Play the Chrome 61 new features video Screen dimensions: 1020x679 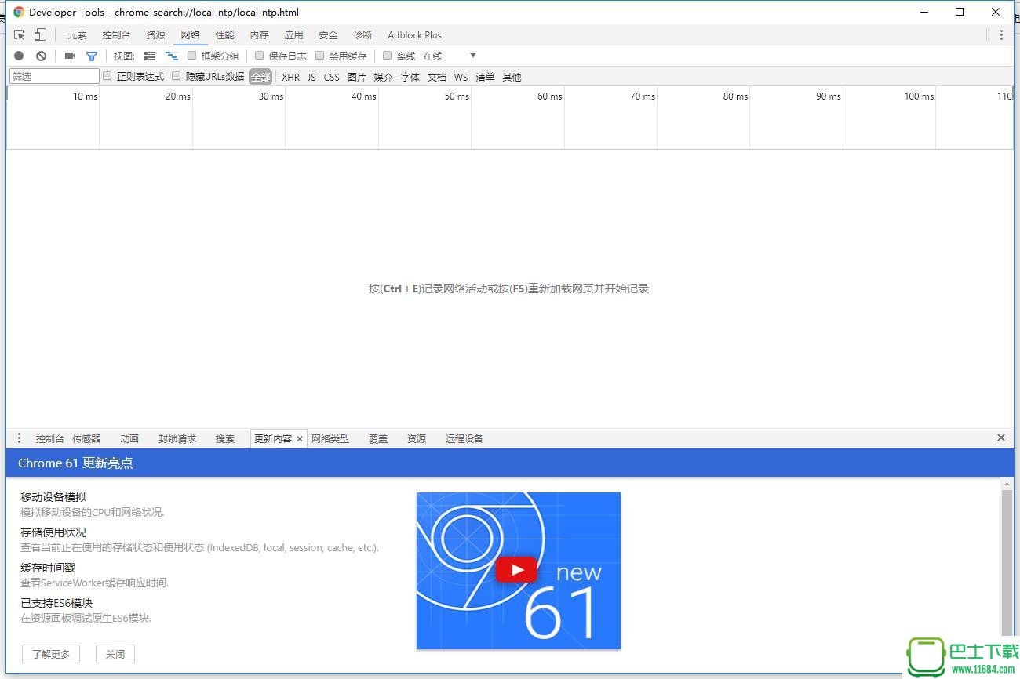pyautogui.click(x=516, y=570)
